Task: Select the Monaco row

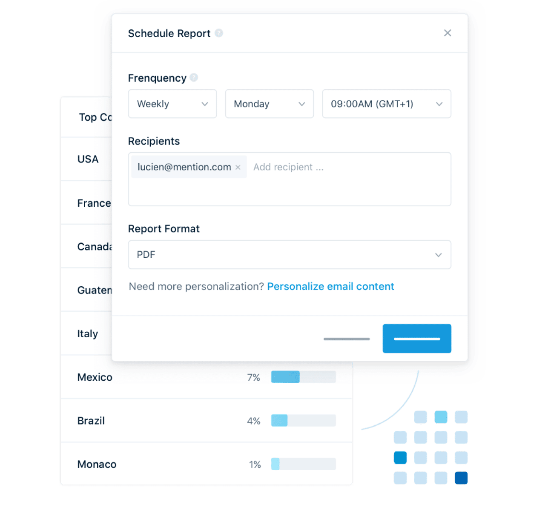Action: pos(207,464)
